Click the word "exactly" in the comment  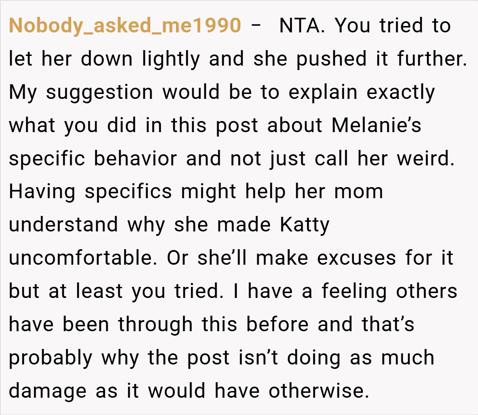coord(400,93)
